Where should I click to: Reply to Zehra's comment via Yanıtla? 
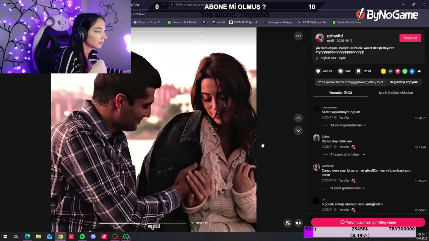(x=344, y=147)
